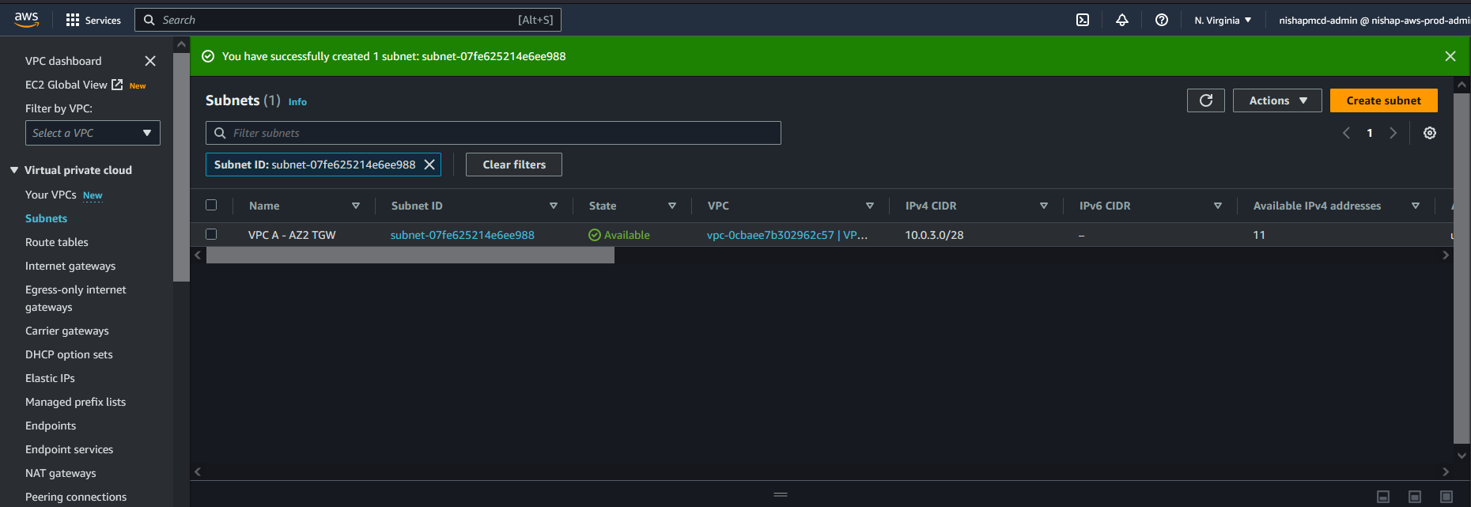
Task: Open the Actions dropdown
Action: pos(1276,100)
